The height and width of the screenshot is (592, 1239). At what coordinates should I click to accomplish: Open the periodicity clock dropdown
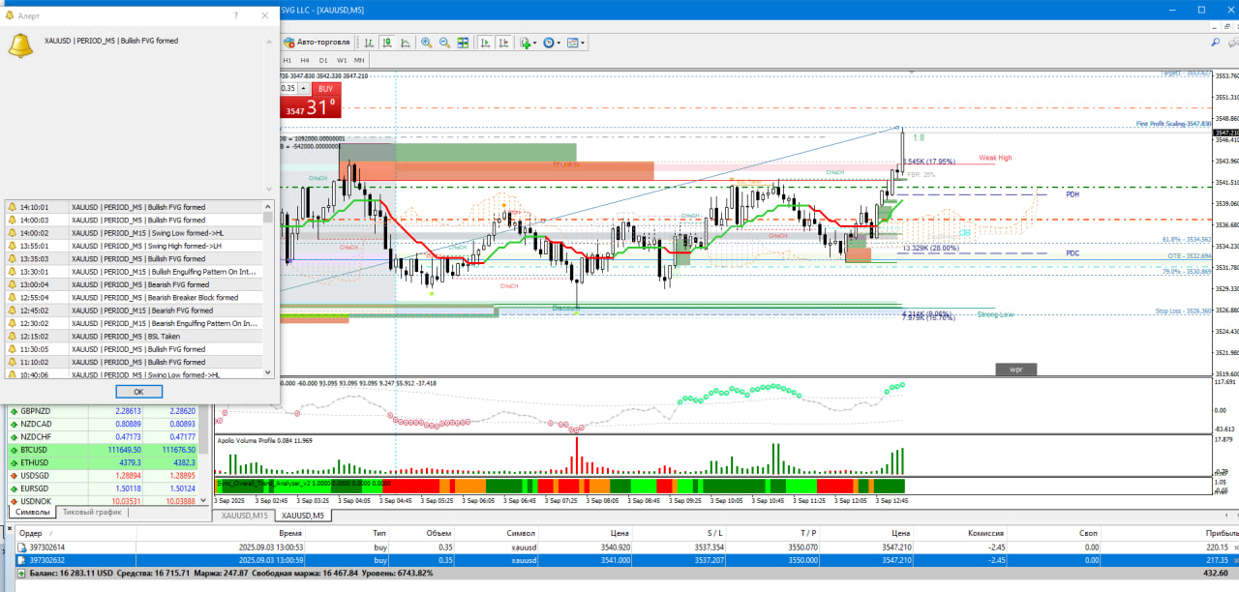[x=552, y=43]
